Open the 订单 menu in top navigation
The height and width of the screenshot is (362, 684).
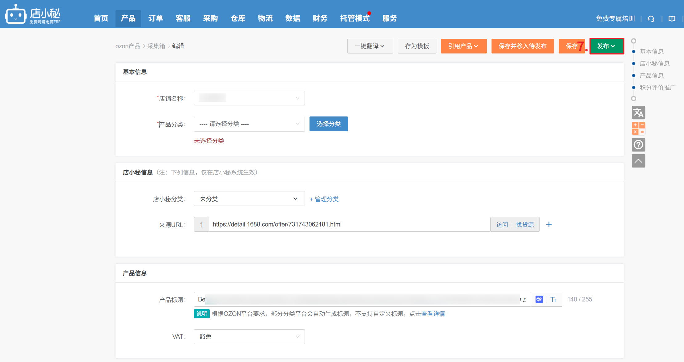point(156,18)
